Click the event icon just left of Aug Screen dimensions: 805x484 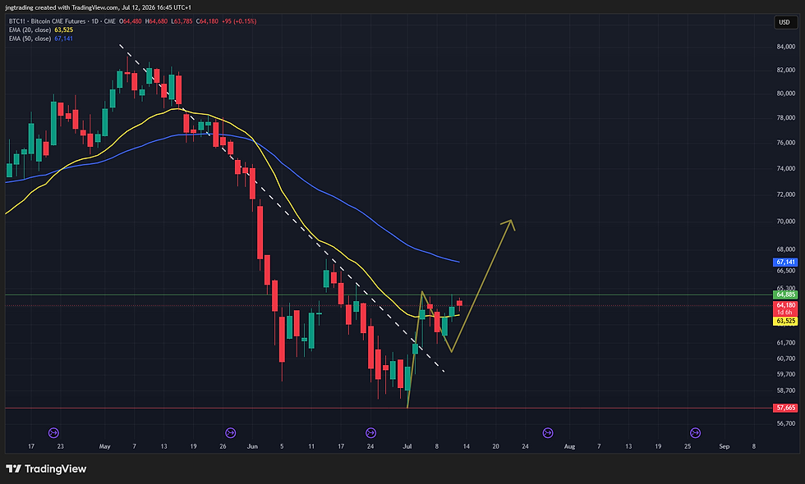click(x=548, y=433)
